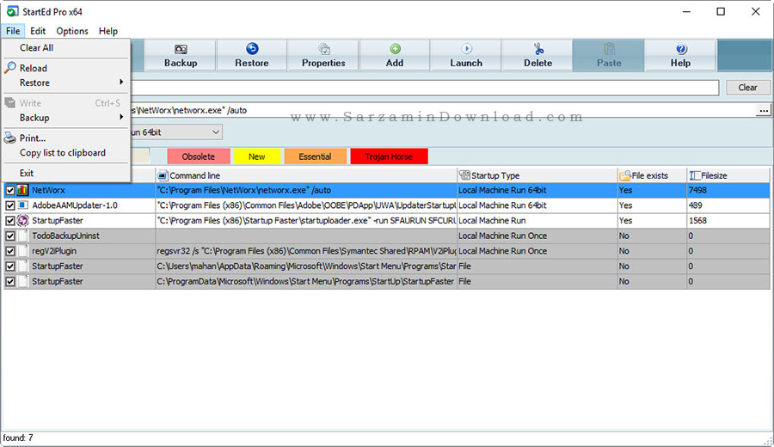This screenshot has width=774, height=447.
Task: Sort by Filesize column header
Action: [728, 175]
